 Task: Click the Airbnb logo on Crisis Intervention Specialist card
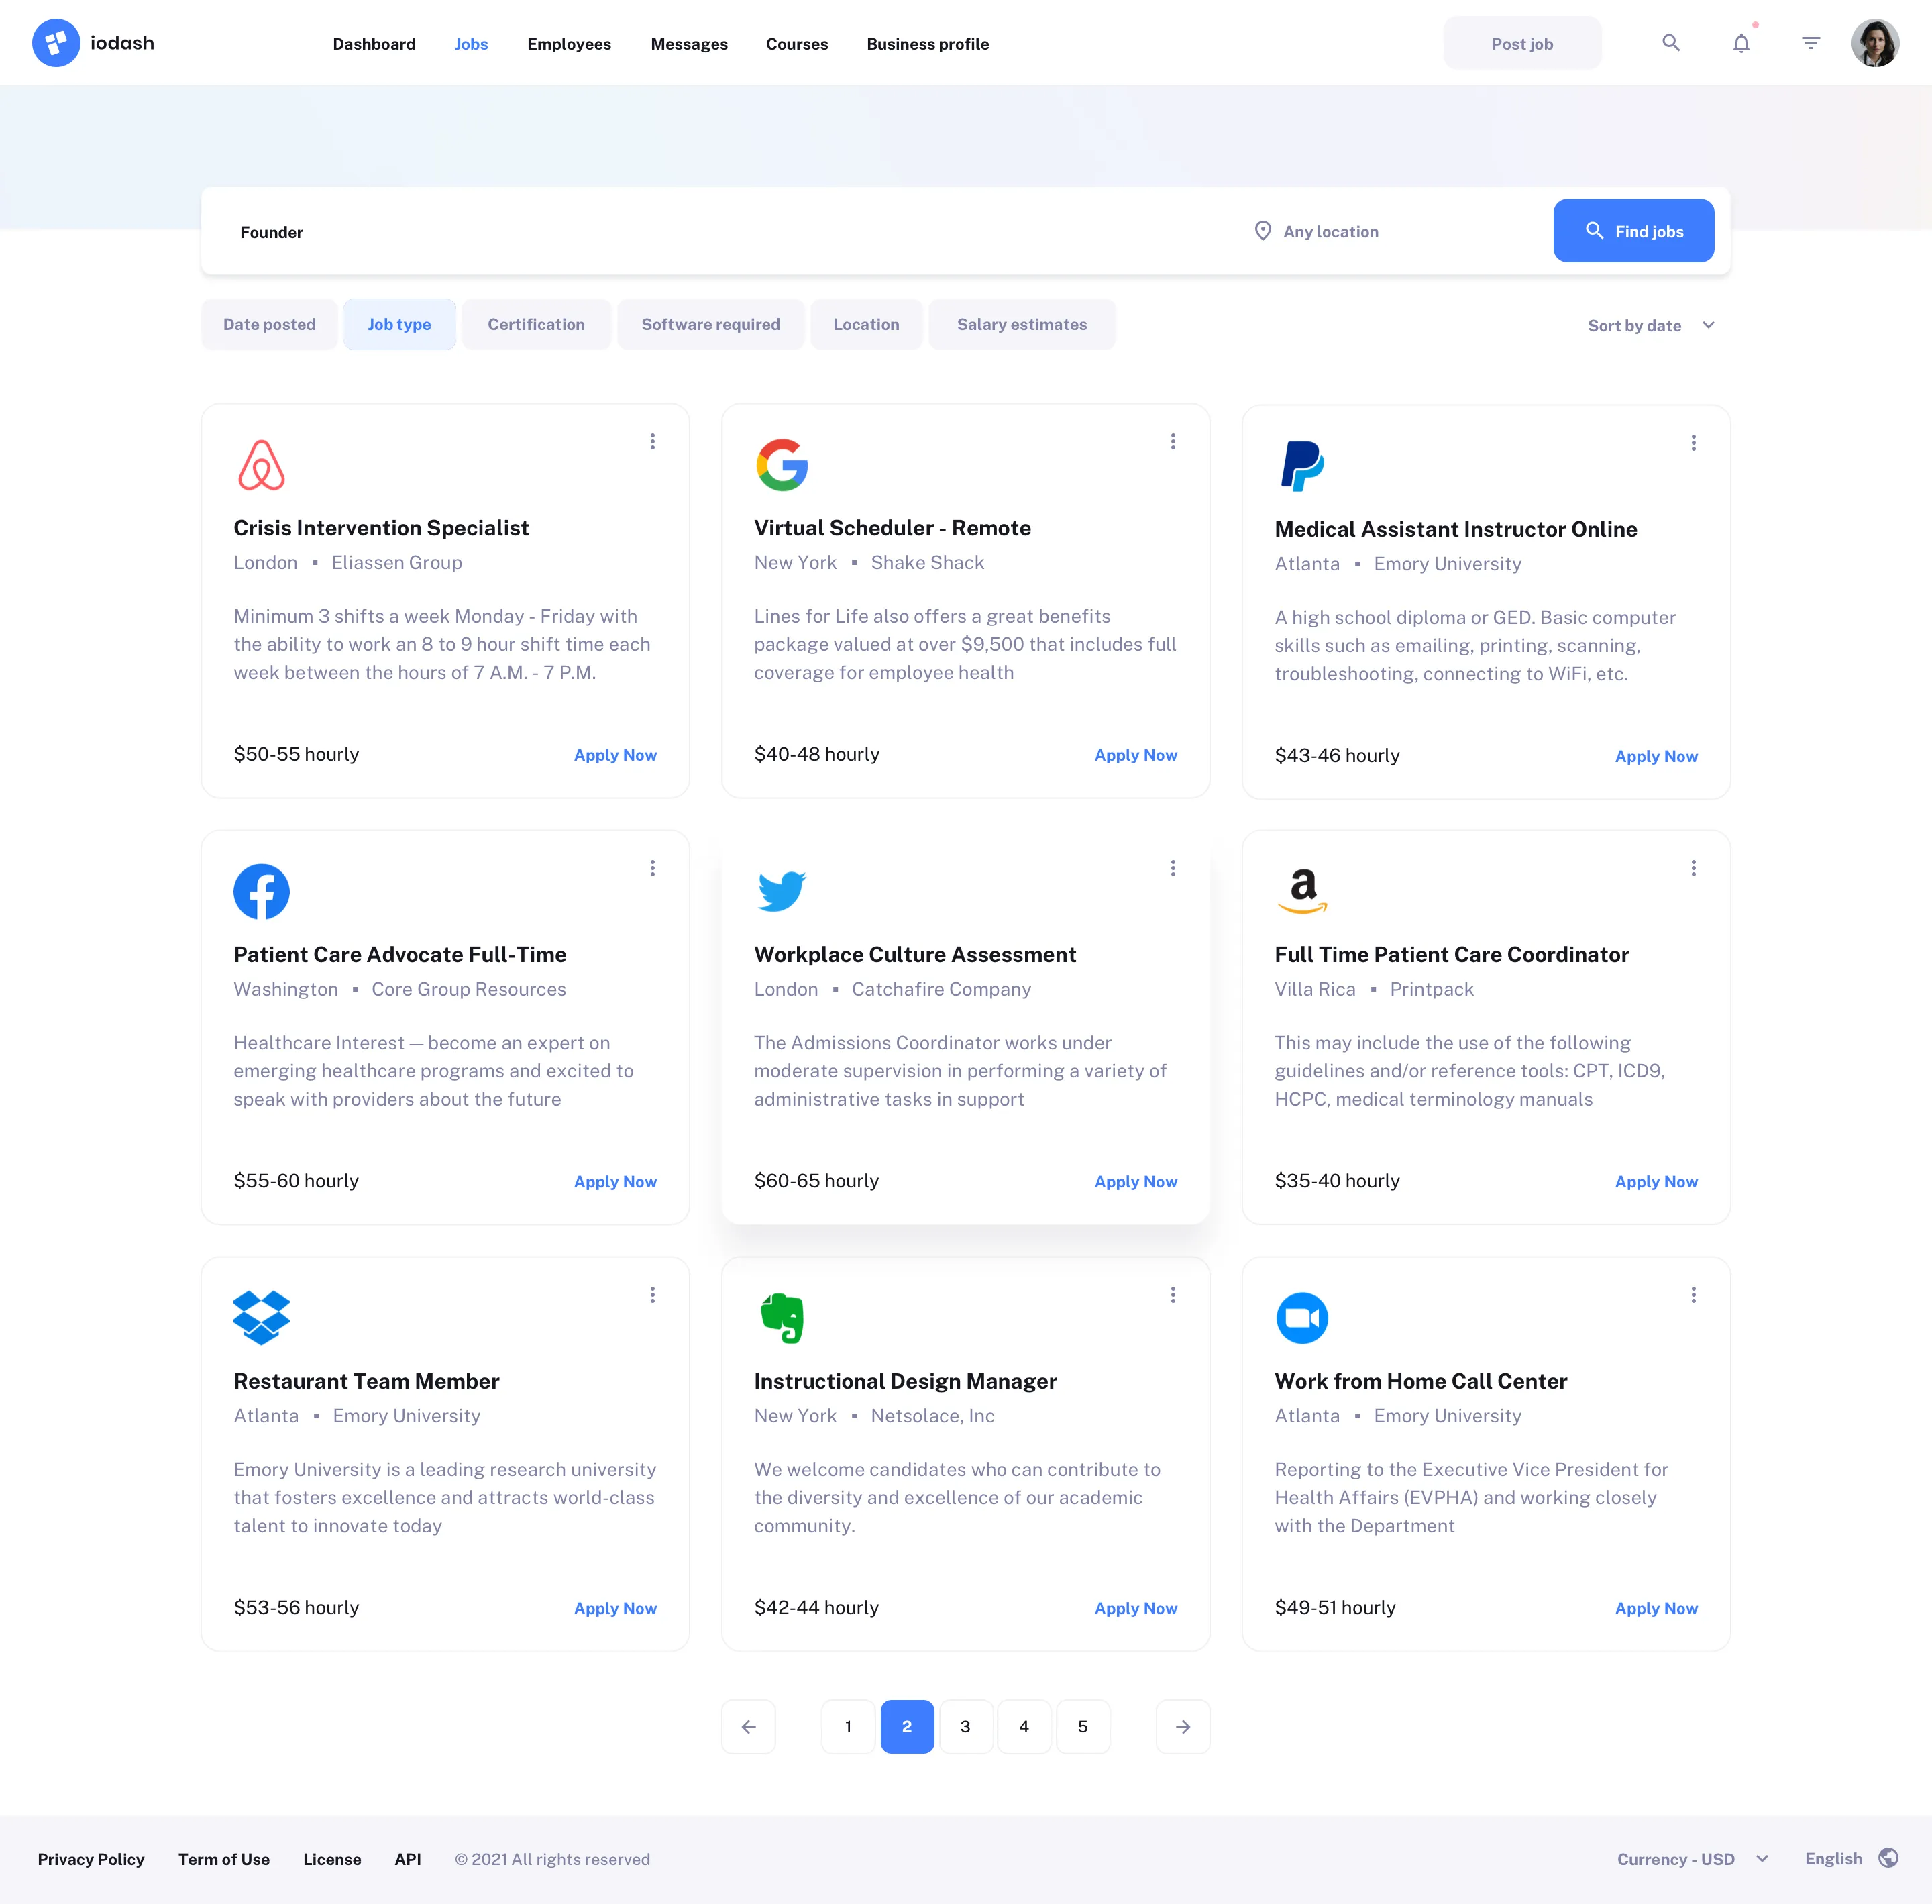pyautogui.click(x=261, y=463)
